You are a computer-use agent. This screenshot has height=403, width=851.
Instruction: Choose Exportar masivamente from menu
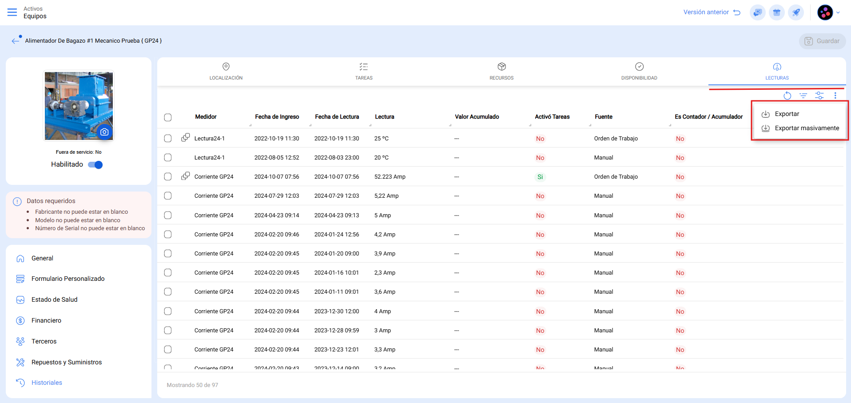pos(807,128)
